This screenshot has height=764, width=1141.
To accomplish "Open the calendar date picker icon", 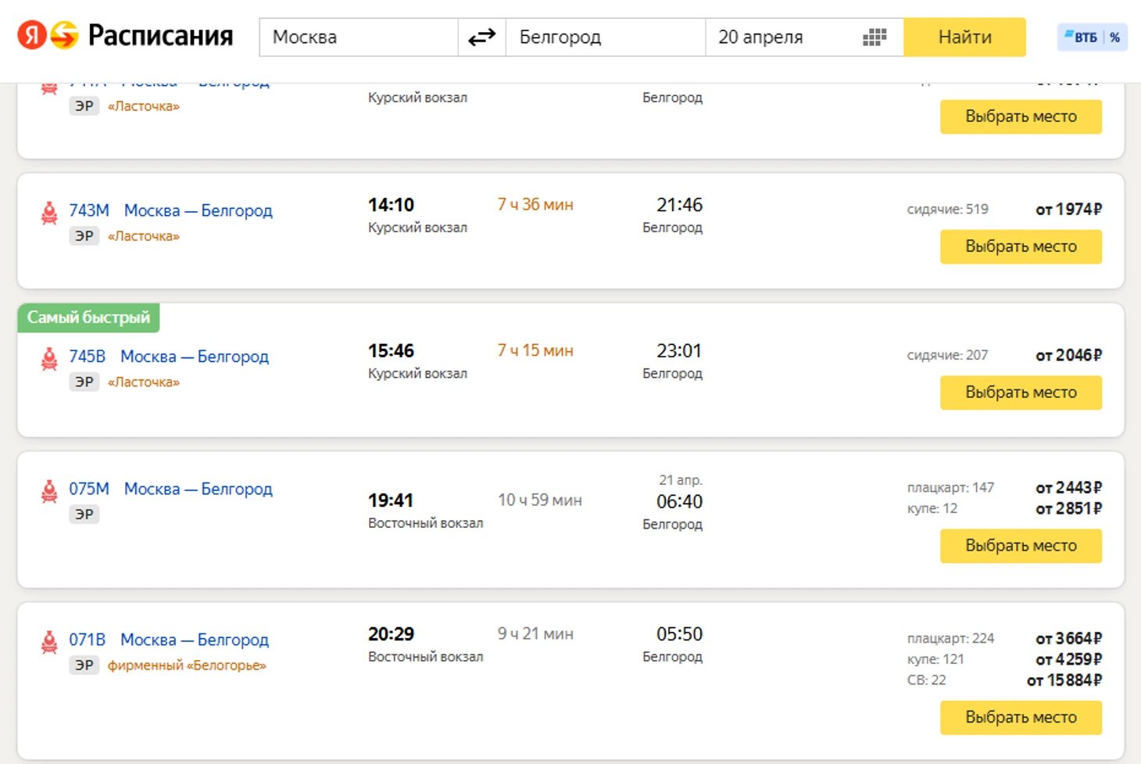I will coord(875,37).
